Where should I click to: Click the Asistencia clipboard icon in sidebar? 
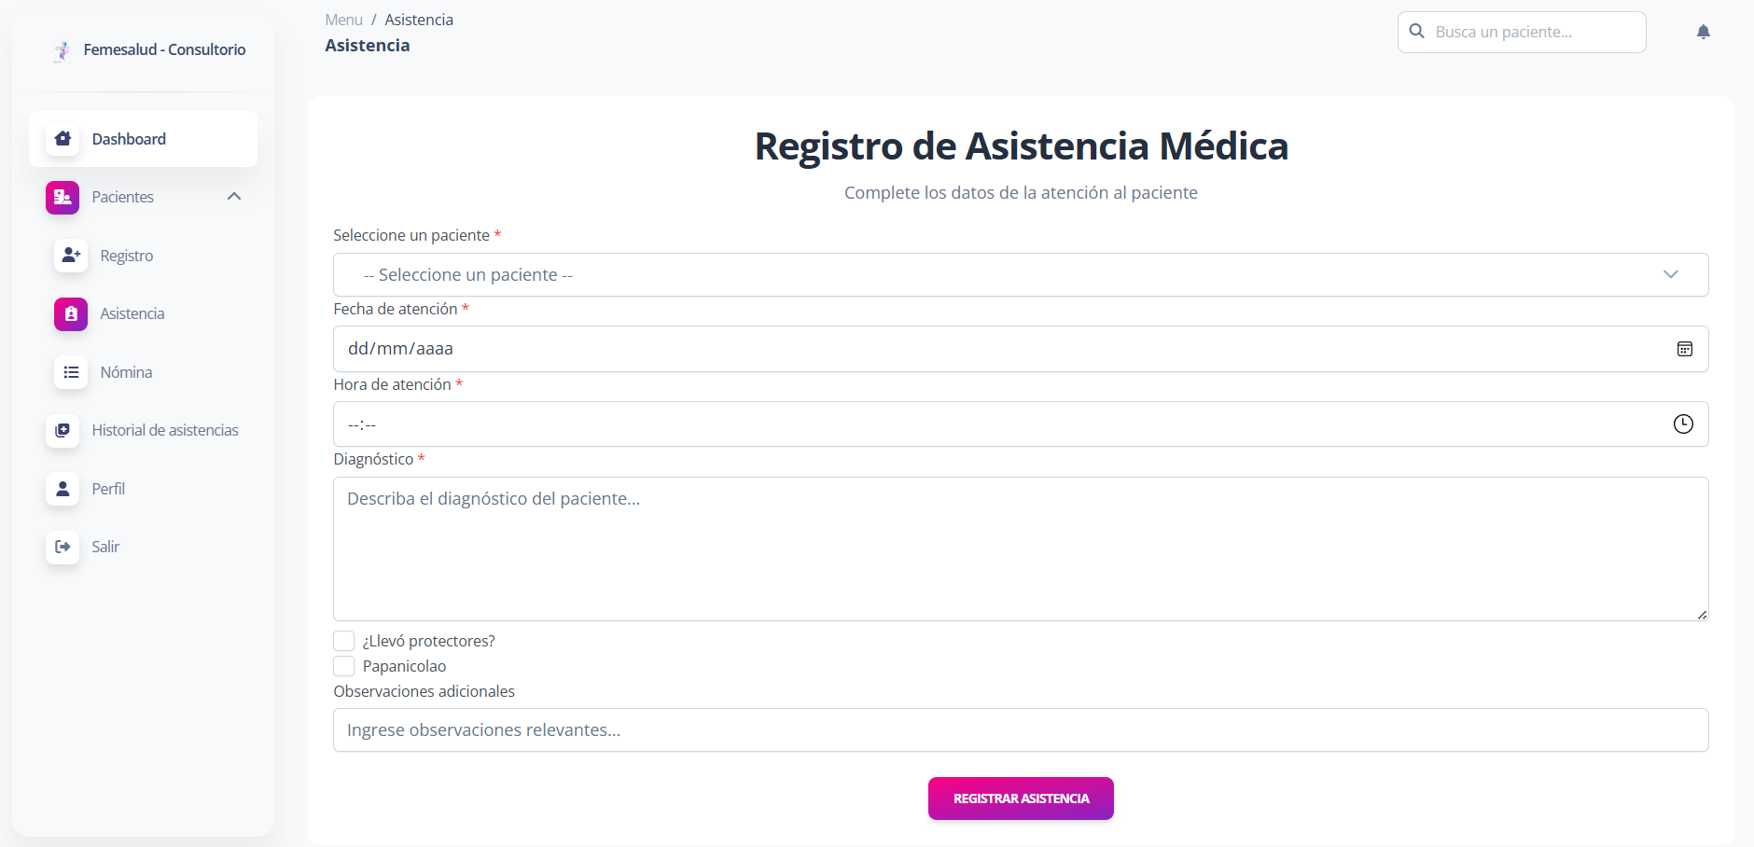[71, 314]
